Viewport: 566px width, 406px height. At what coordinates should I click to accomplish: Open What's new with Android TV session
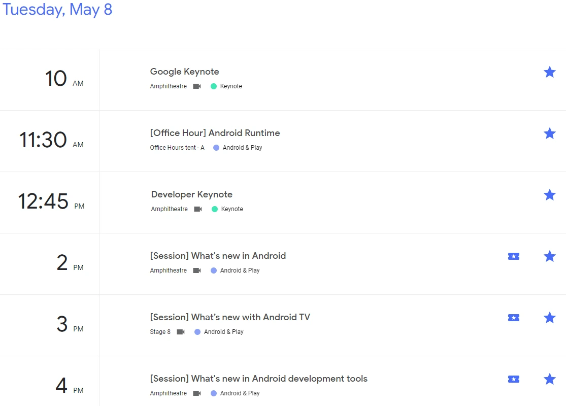[230, 317]
